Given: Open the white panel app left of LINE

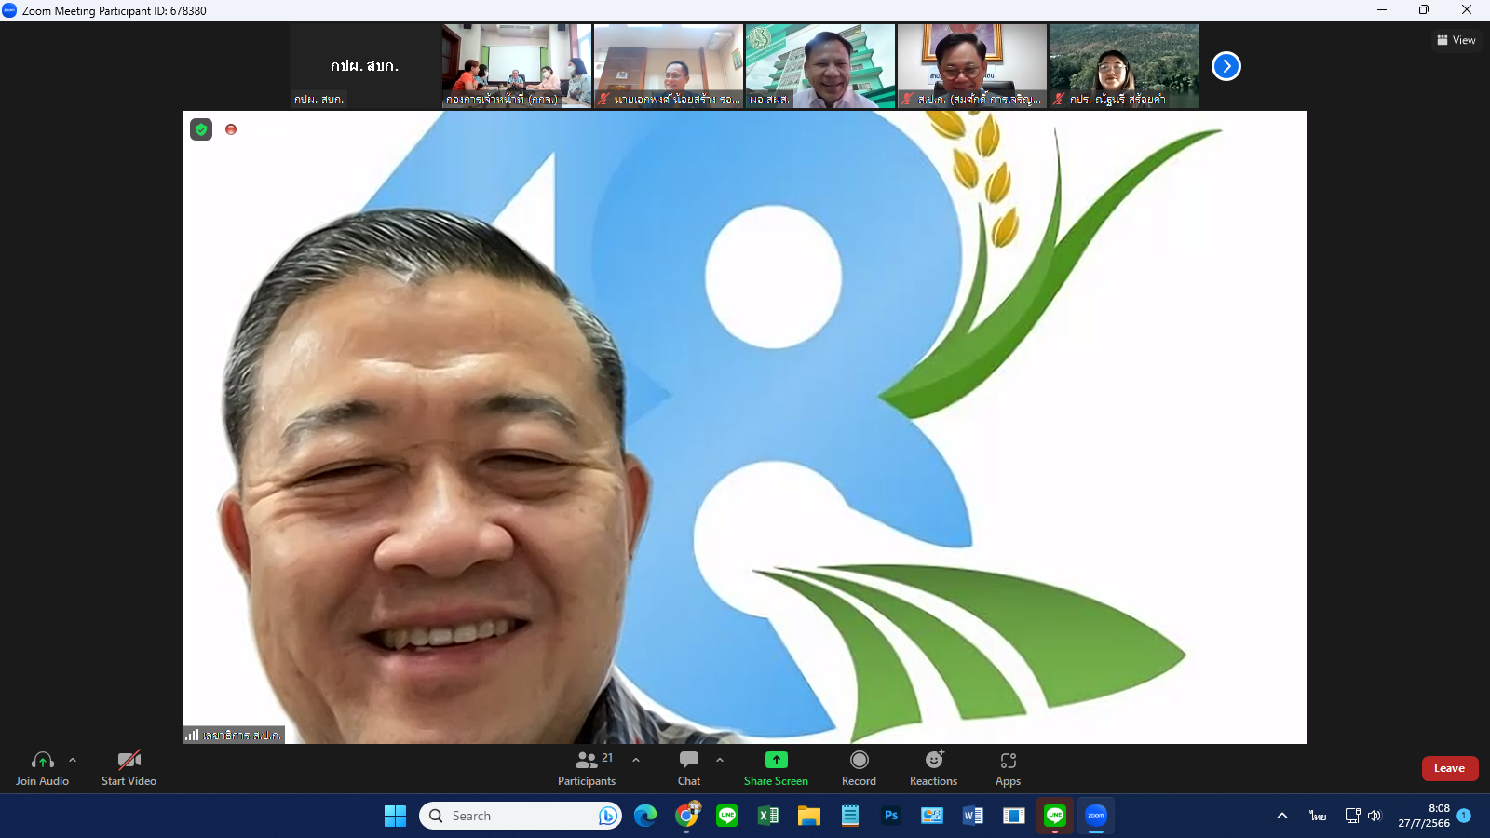Looking at the screenshot, I should coord(1014,816).
